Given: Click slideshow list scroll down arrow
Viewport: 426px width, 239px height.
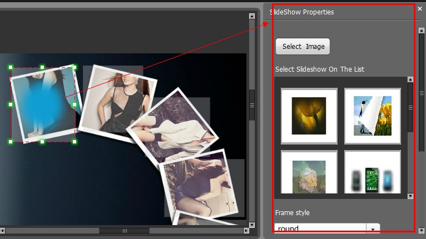Looking at the screenshot, I should (x=410, y=196).
